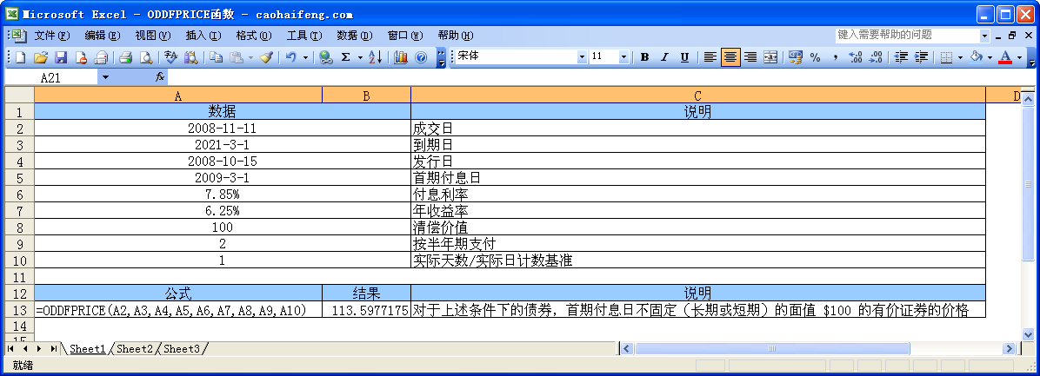This screenshot has height=376, width=1040.
Task: Decrease decimal places
Action: (876, 57)
